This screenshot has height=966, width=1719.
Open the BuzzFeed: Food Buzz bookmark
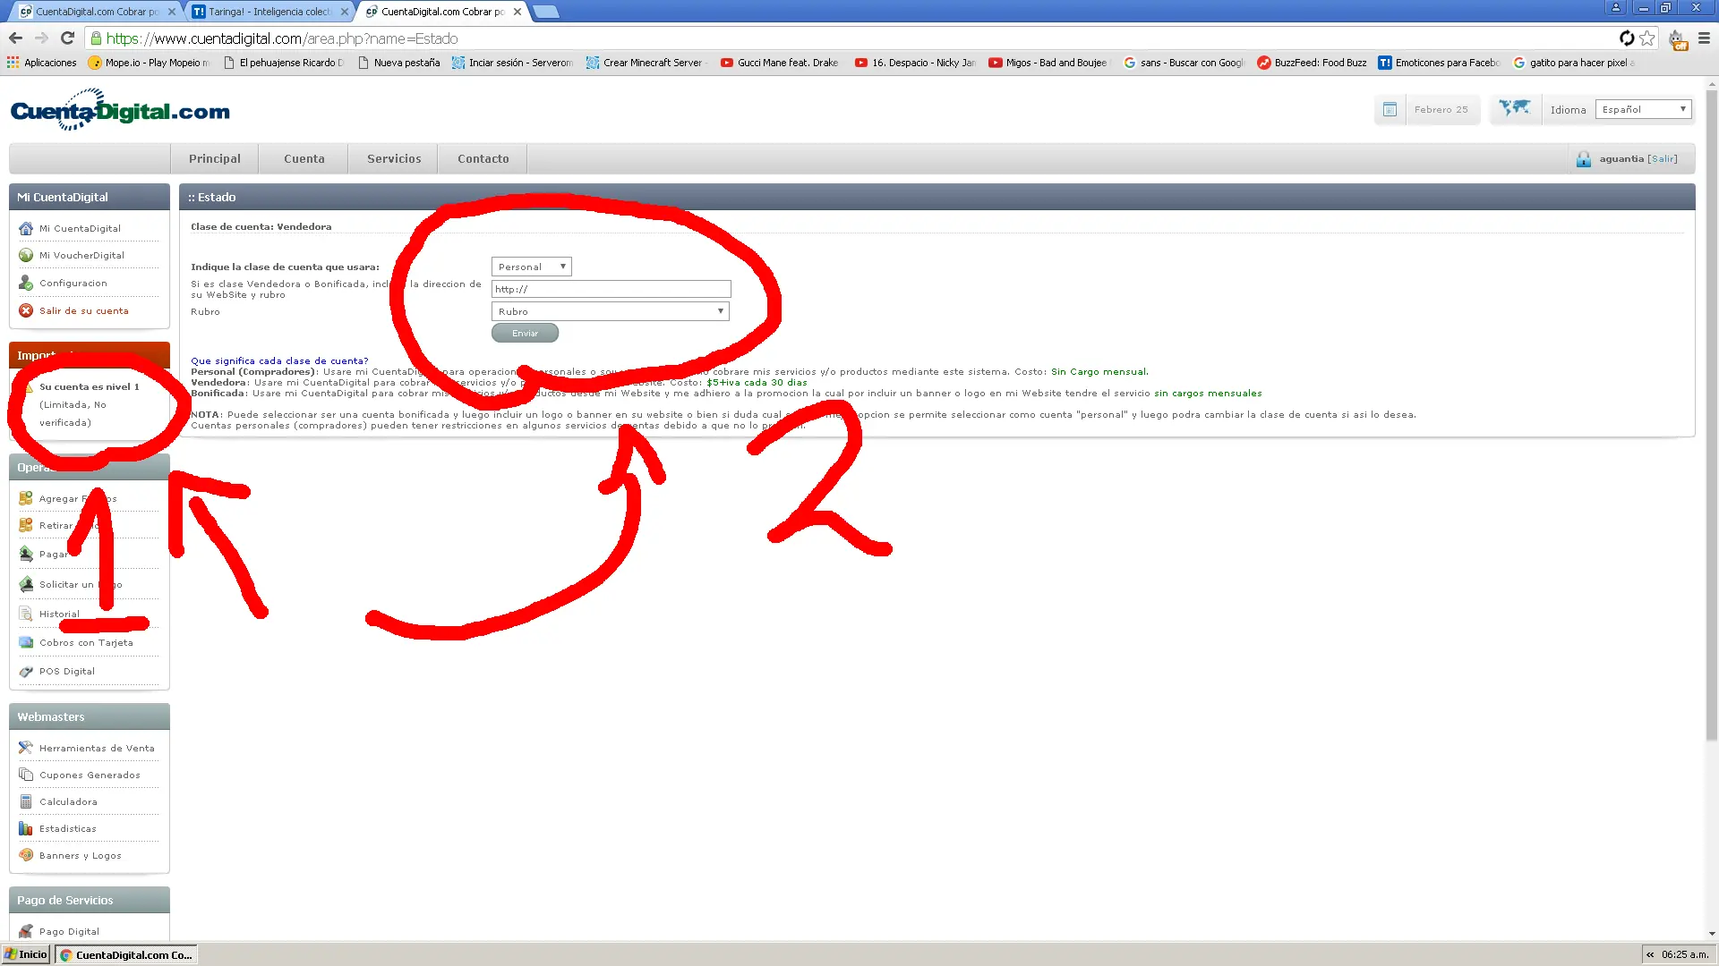1313,63
